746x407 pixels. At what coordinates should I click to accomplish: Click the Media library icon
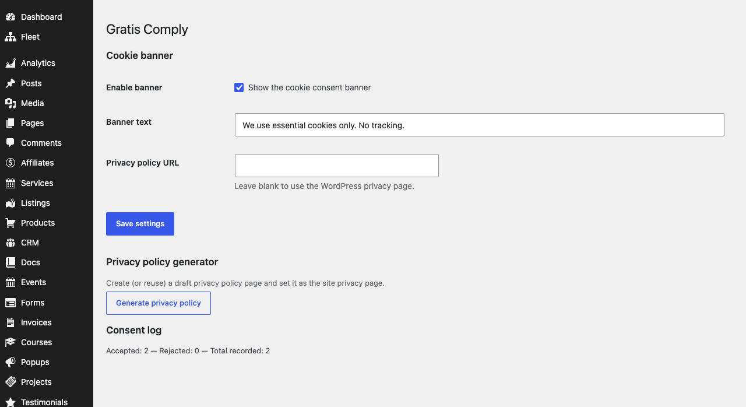(x=10, y=103)
